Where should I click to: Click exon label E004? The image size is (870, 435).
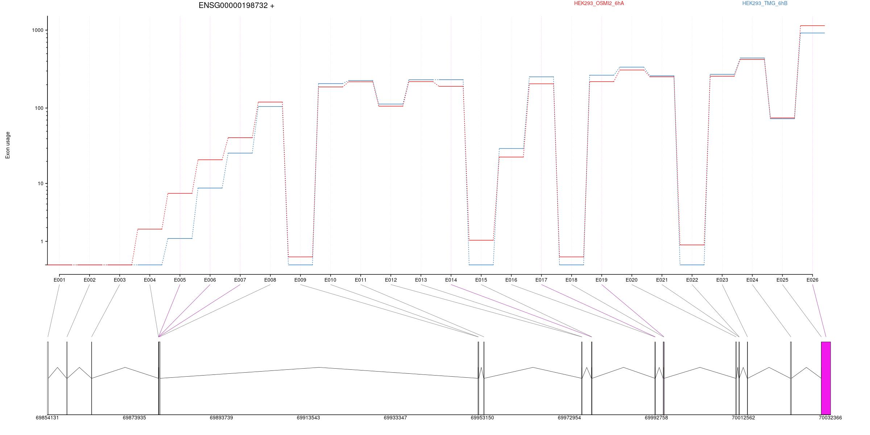point(150,280)
